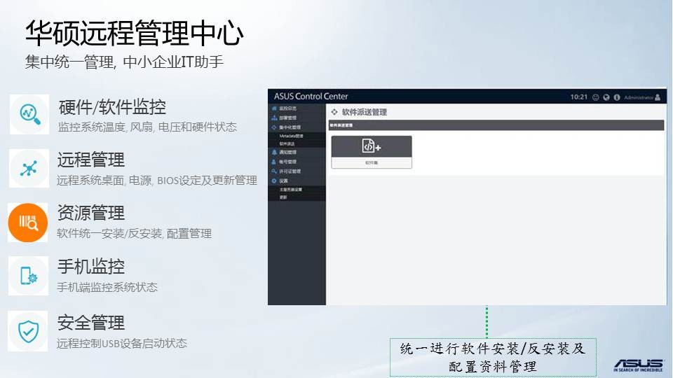
Task: Click the 安全管理 shield checkmark icon
Action: click(x=28, y=331)
